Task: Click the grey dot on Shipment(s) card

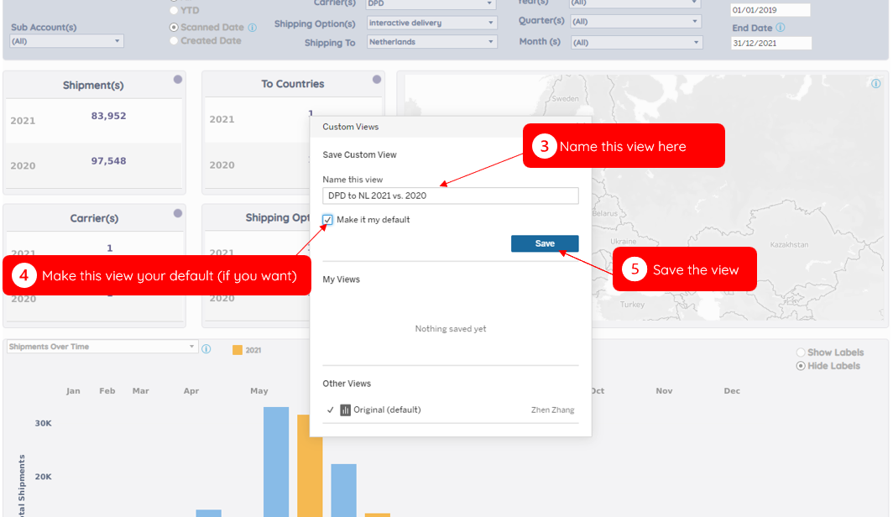Action: 178,79
